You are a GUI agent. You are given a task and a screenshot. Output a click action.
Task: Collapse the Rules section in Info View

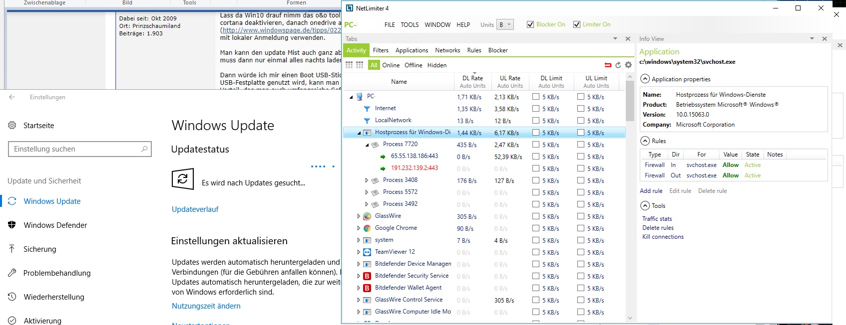(x=645, y=141)
